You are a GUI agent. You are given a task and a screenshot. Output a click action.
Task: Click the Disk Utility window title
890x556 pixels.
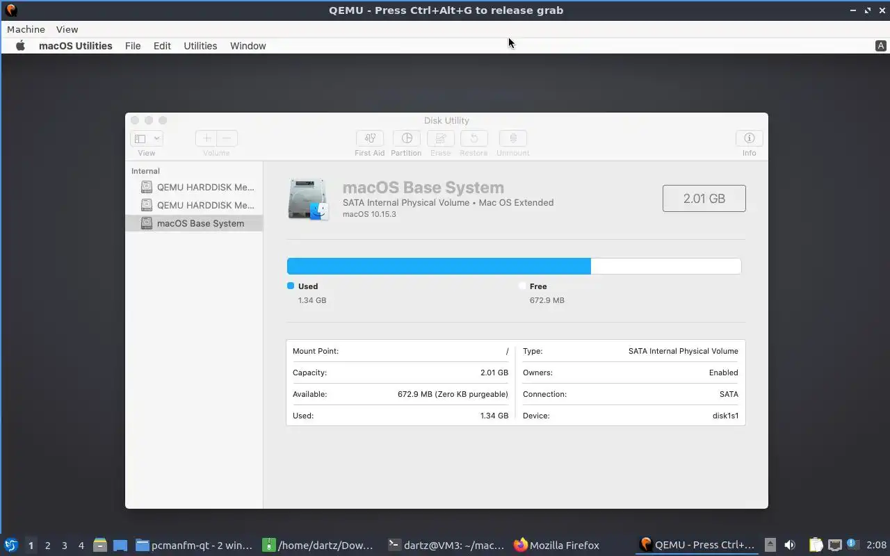[x=446, y=120]
